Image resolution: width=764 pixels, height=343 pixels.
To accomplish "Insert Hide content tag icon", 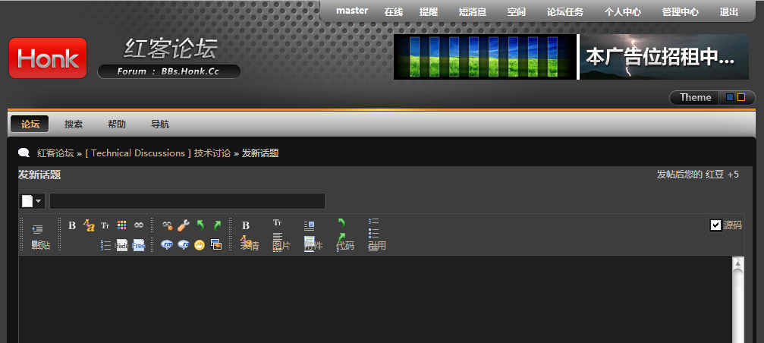I will [122, 245].
